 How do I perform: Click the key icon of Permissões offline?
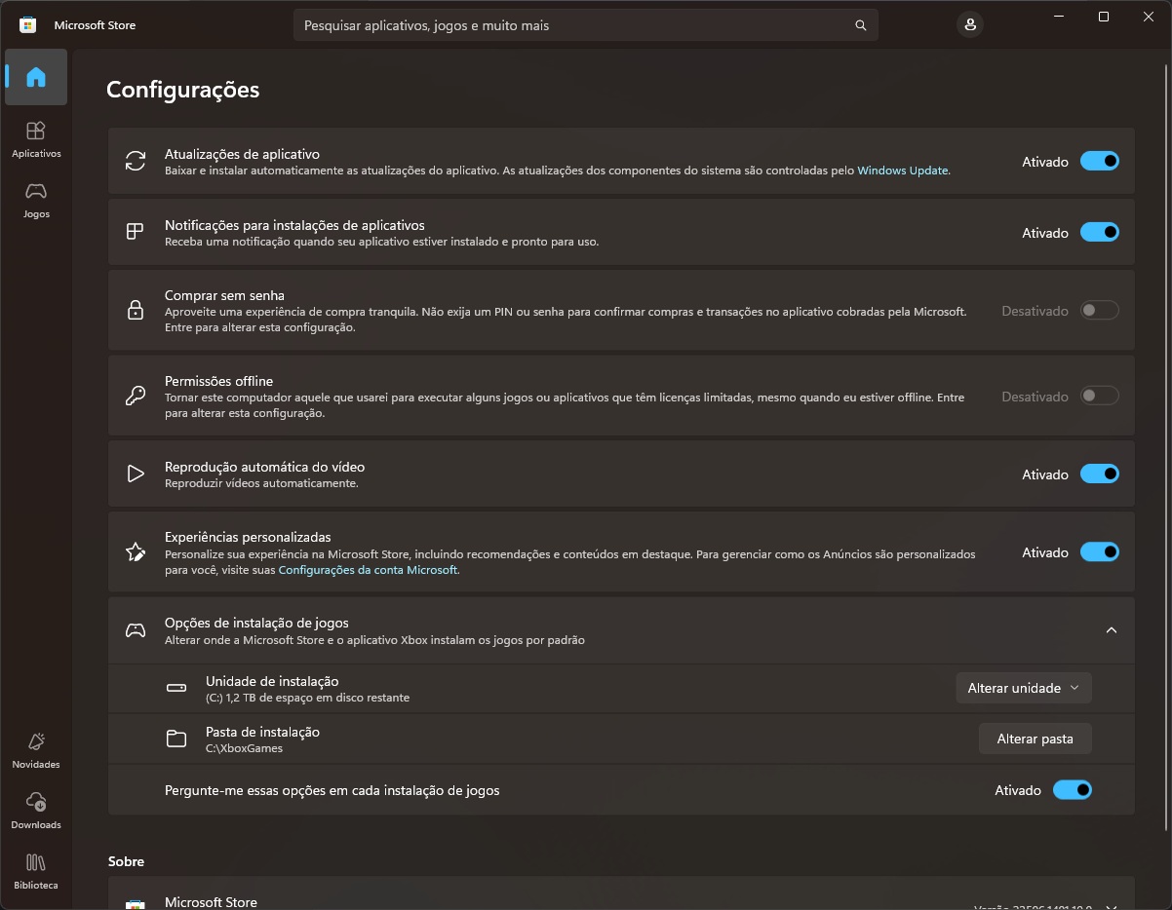tap(136, 396)
